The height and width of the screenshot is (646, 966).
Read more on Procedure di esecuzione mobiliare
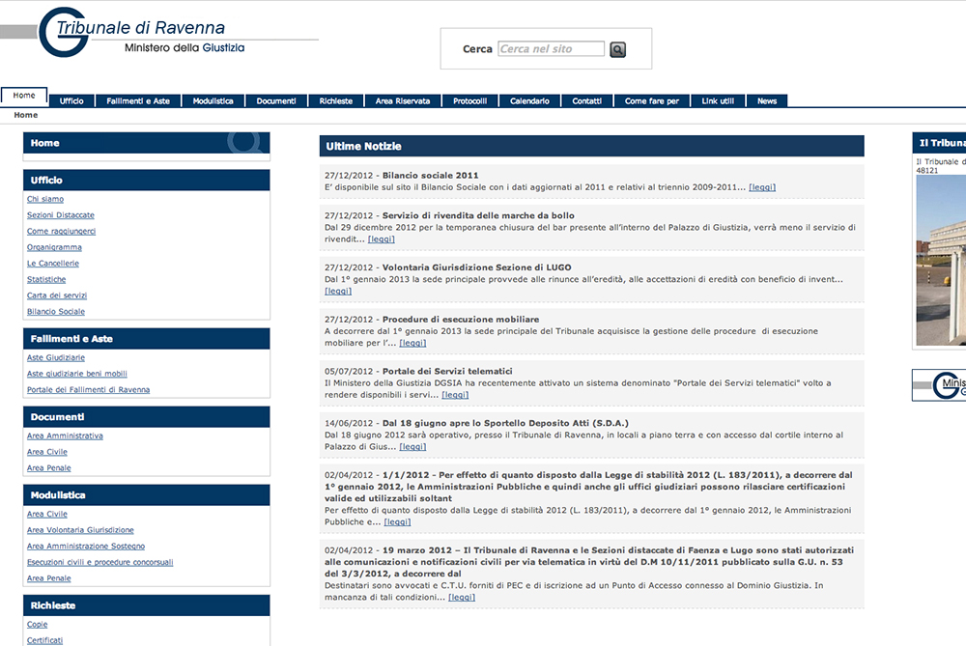pyautogui.click(x=412, y=343)
